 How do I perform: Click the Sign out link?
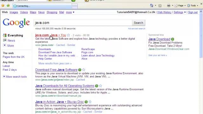point(193,12)
